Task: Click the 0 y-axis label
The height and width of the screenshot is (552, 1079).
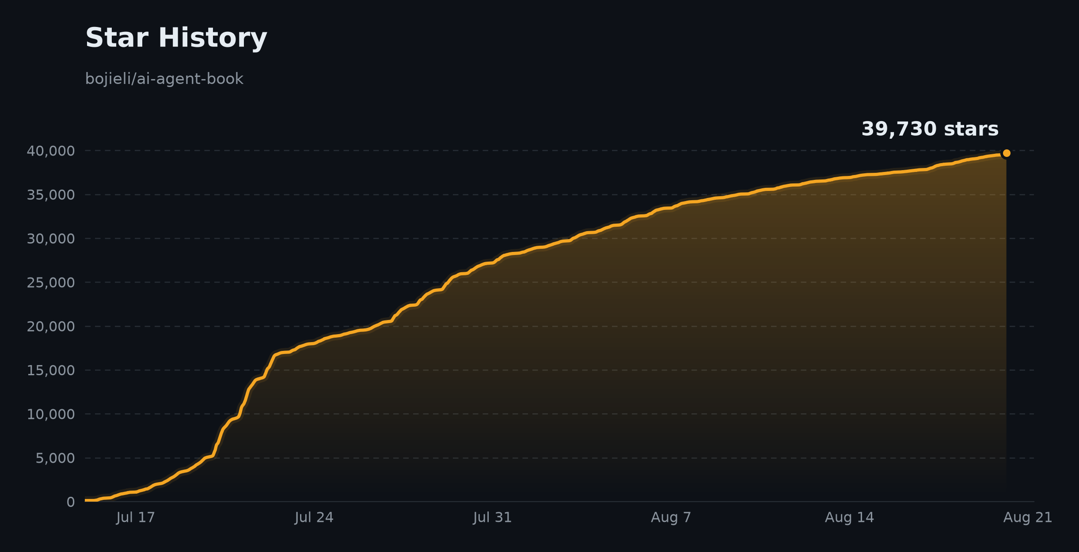Action: (71, 502)
